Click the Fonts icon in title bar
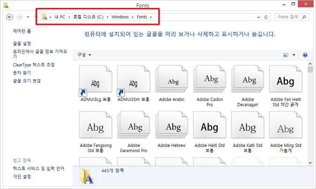 click(x=6, y=5)
